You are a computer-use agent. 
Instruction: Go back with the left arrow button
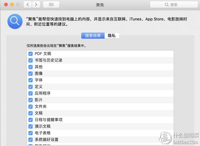[x=28, y=5]
